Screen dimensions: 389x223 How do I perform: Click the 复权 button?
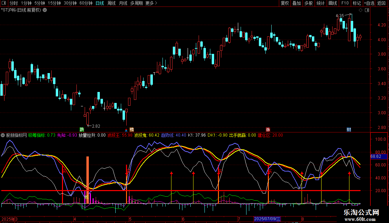pos(285,3)
